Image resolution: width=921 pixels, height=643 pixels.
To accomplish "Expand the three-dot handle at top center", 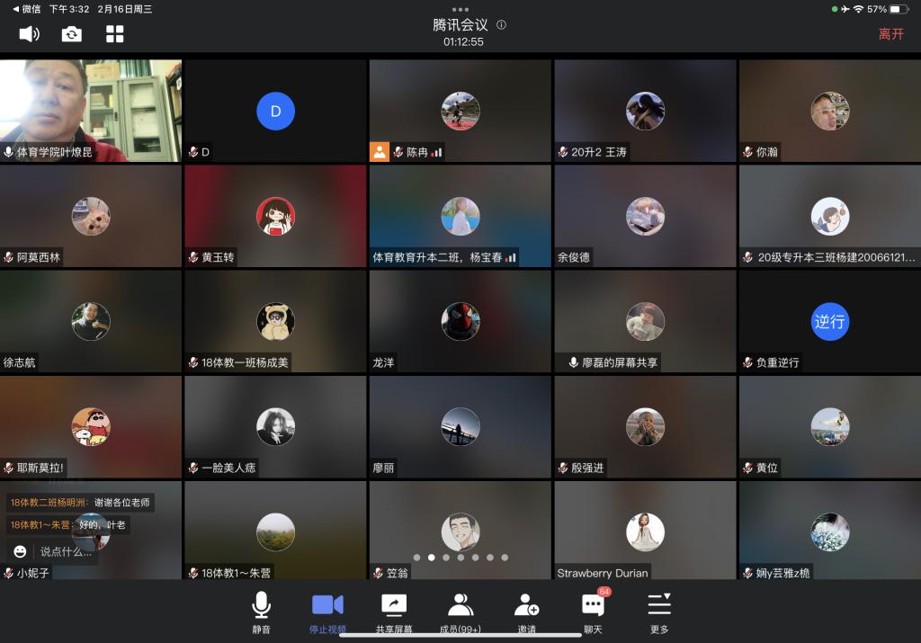I will click(460, 9).
